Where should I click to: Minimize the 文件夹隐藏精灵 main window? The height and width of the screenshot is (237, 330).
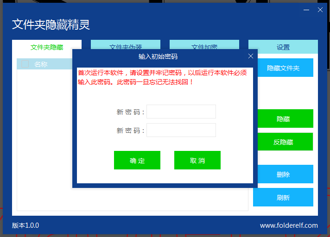tap(306, 10)
